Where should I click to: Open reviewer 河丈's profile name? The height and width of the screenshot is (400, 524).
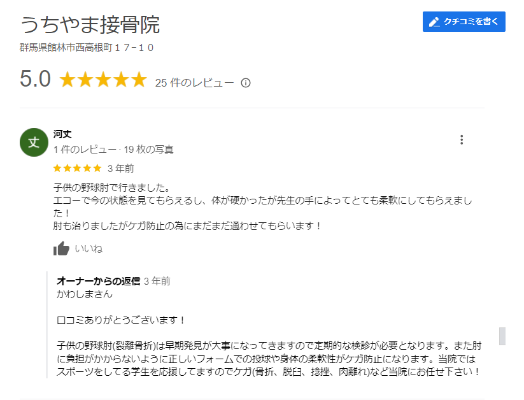click(x=62, y=134)
